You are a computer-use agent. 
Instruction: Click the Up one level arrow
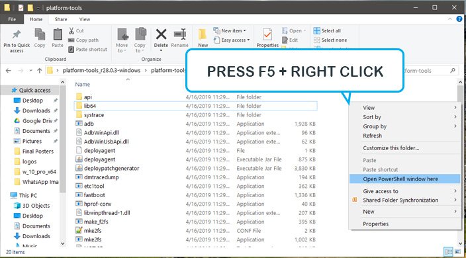40,71
